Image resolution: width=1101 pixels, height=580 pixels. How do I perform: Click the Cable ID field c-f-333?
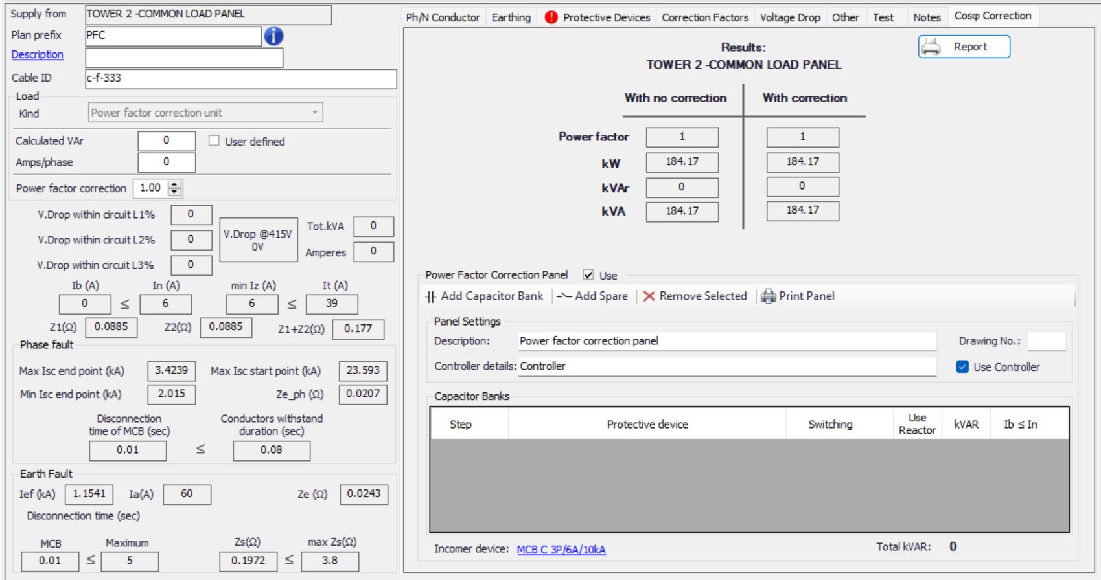tap(241, 78)
